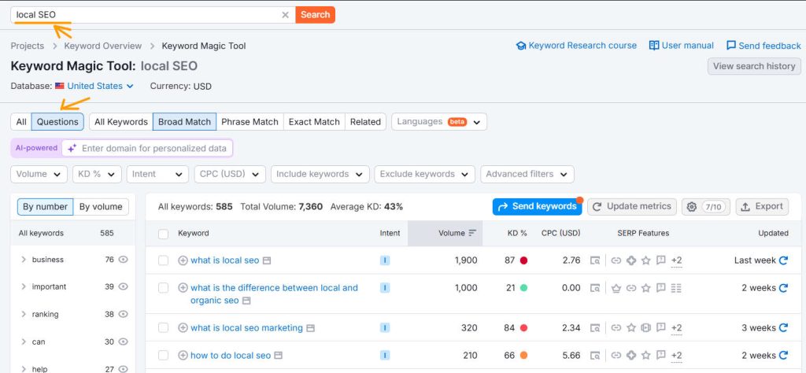Open the SERP icon next to what is local seo marketing

coord(310,328)
